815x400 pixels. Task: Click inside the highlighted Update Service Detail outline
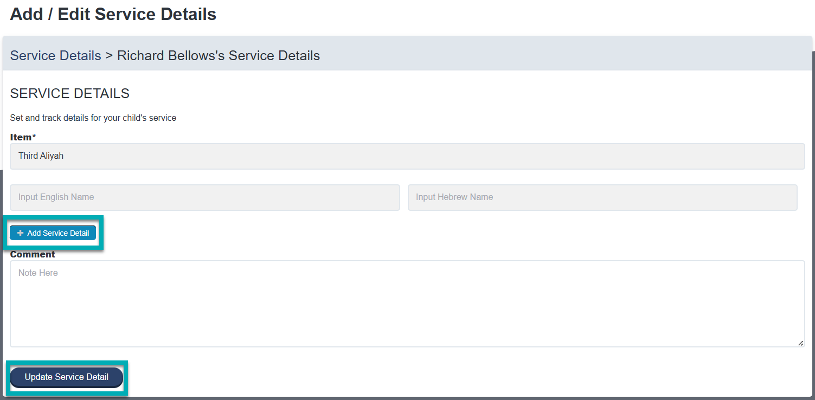tap(66, 377)
